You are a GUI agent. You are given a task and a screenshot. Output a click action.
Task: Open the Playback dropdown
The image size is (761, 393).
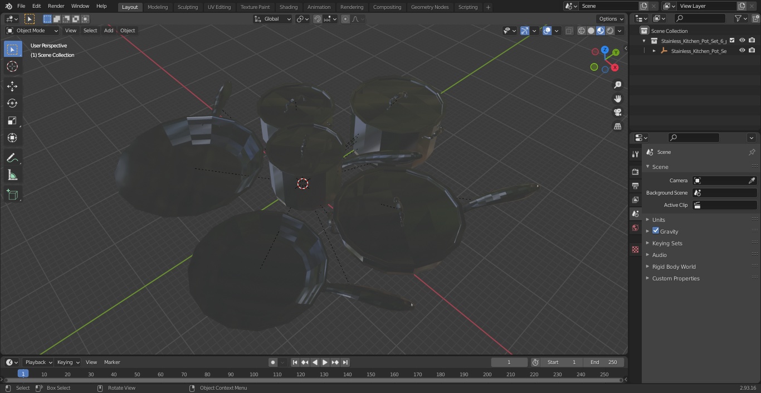(x=38, y=362)
